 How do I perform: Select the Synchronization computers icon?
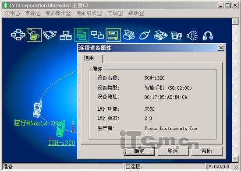click(x=97, y=35)
